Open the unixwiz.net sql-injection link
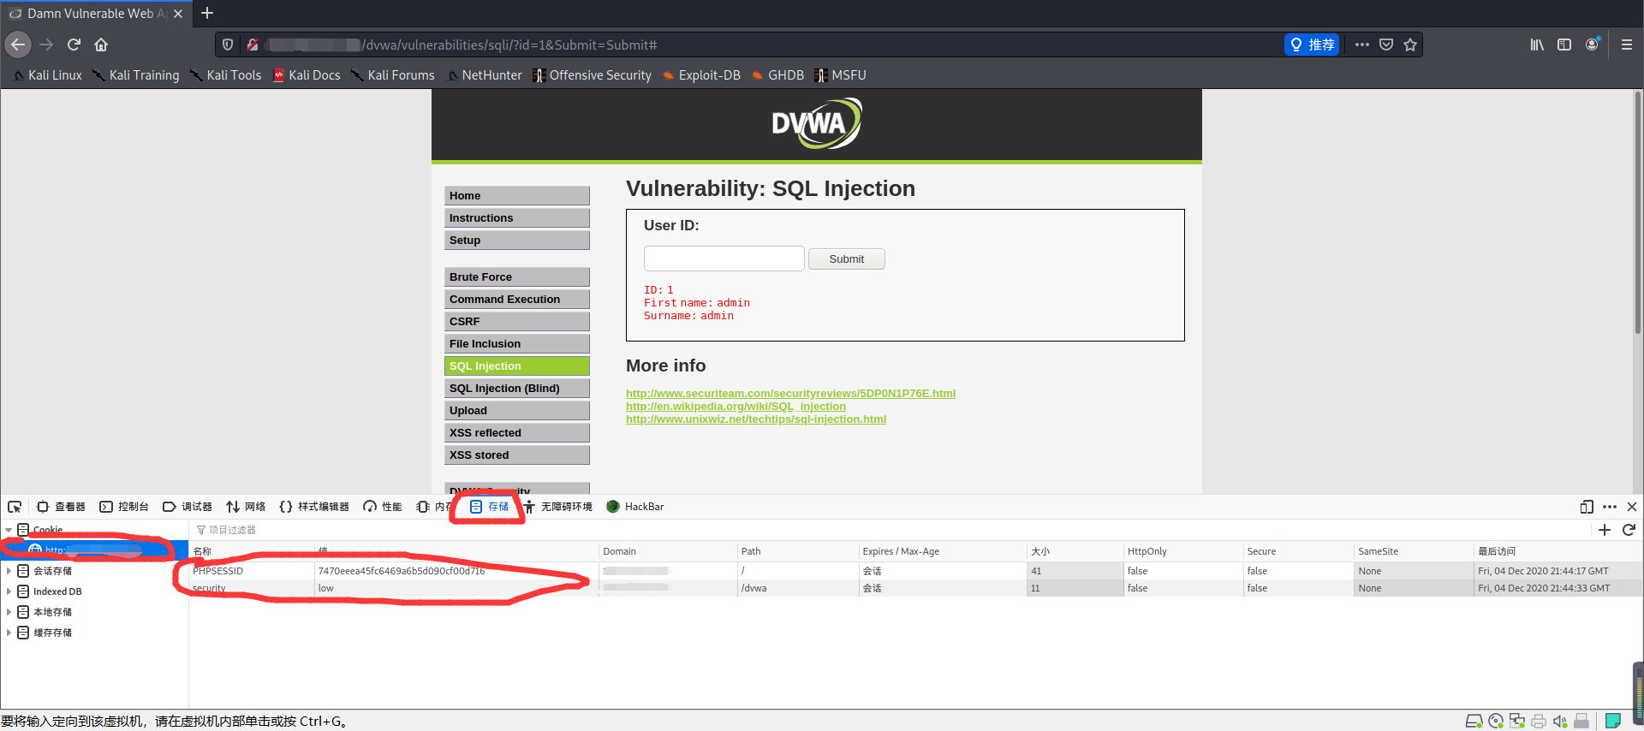The image size is (1644, 731). pos(756,419)
